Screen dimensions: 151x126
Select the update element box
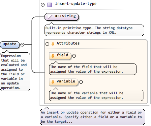click(x=10, y=45)
